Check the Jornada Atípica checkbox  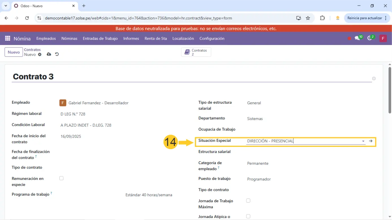pyautogui.click(x=248, y=216)
